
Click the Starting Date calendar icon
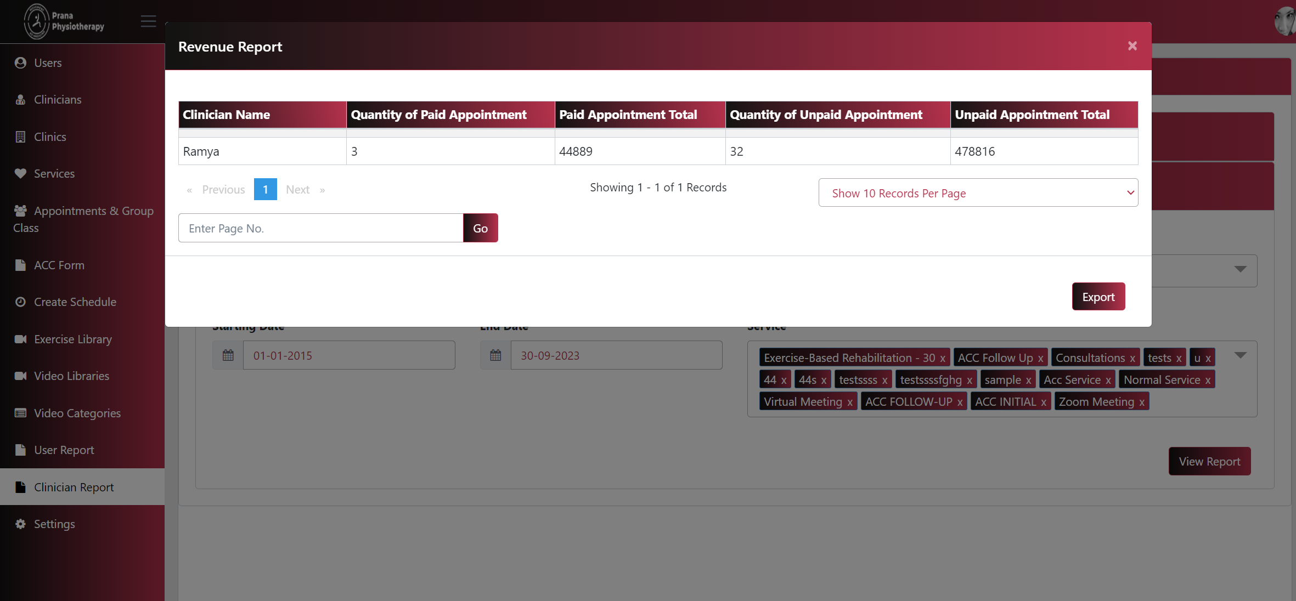pyautogui.click(x=228, y=355)
